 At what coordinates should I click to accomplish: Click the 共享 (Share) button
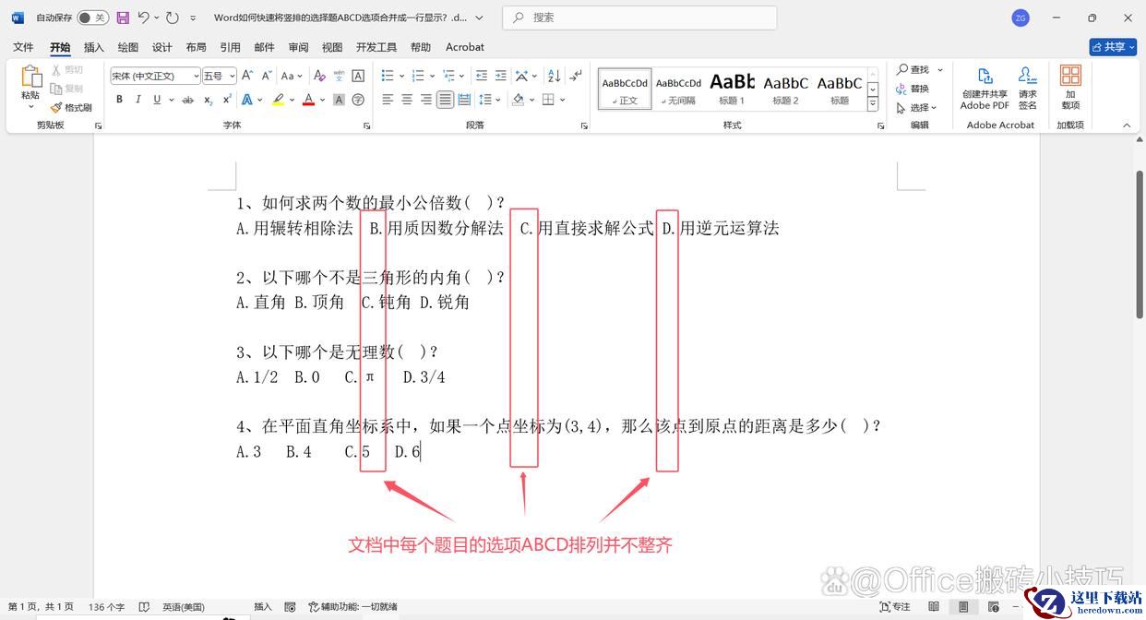click(1112, 47)
